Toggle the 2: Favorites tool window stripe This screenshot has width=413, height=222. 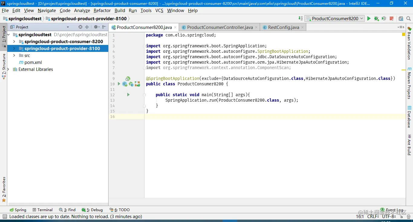(4, 189)
